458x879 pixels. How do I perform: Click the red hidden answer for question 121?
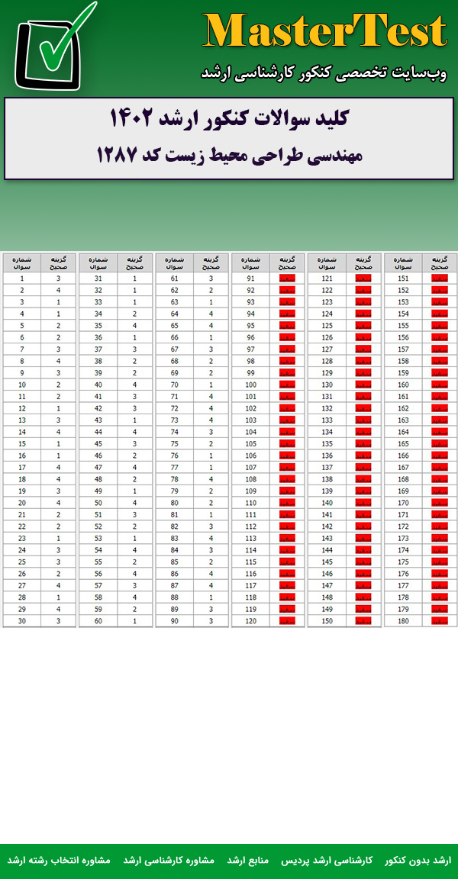click(363, 279)
